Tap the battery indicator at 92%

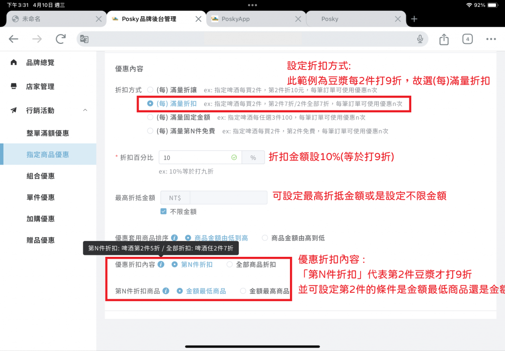click(493, 5)
